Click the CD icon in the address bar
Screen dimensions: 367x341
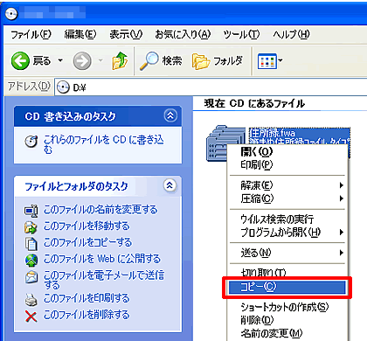[x=63, y=87]
